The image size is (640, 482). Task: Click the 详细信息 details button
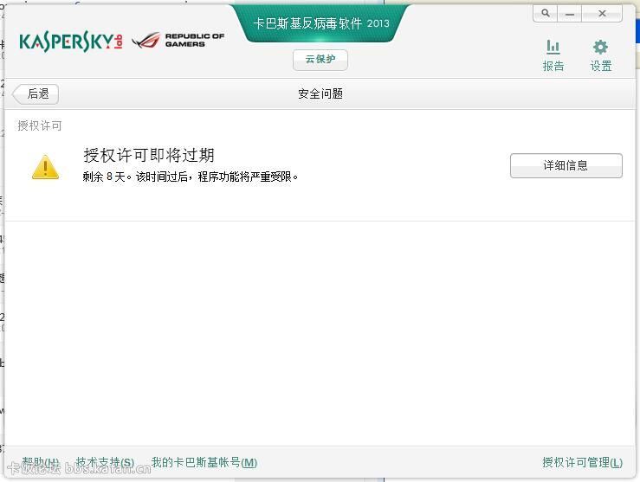tap(566, 165)
